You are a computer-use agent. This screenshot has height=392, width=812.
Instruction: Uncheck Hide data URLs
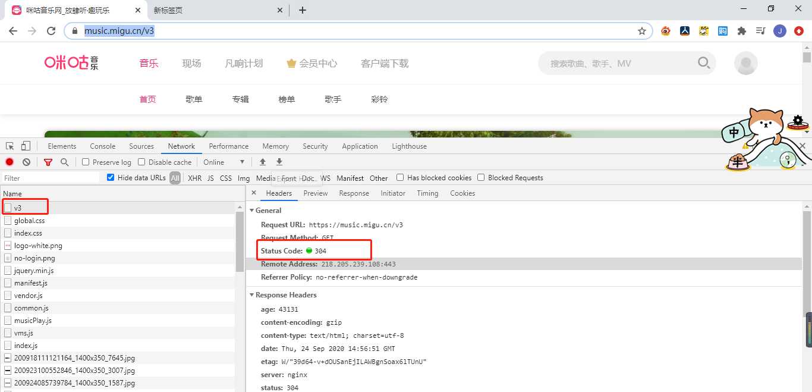tap(111, 177)
